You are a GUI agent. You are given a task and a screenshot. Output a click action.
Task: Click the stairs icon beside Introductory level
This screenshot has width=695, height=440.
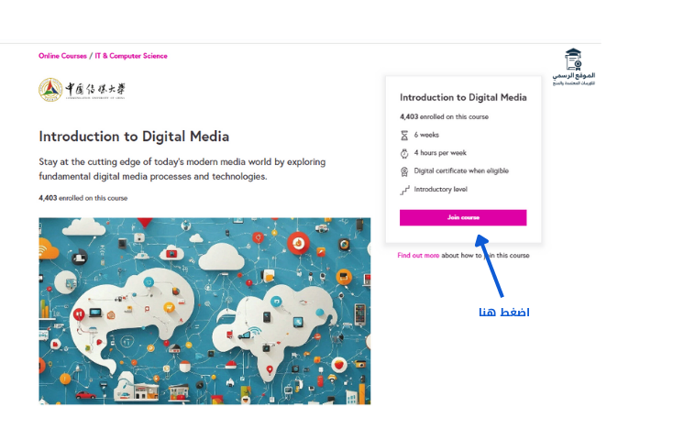[x=404, y=190]
